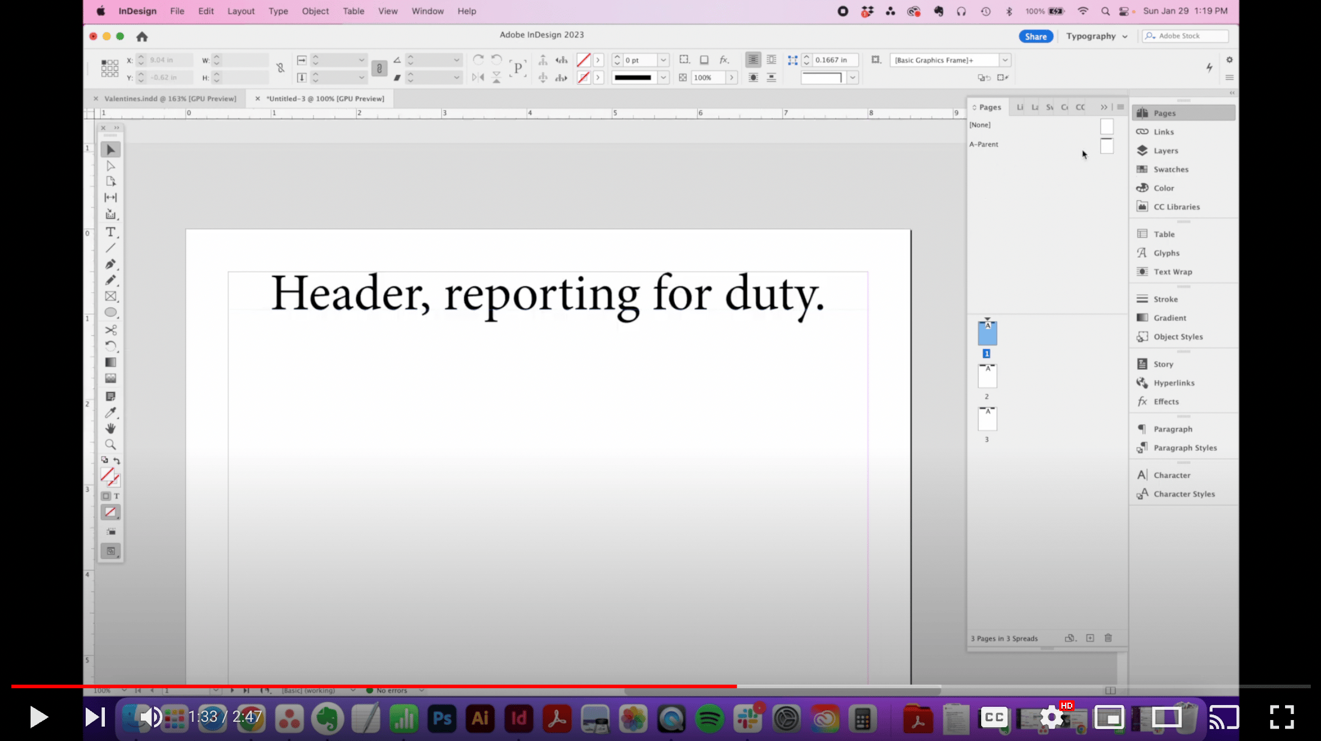Toggle constrain proportions for width and height
The width and height of the screenshot is (1321, 741).
[280, 68]
